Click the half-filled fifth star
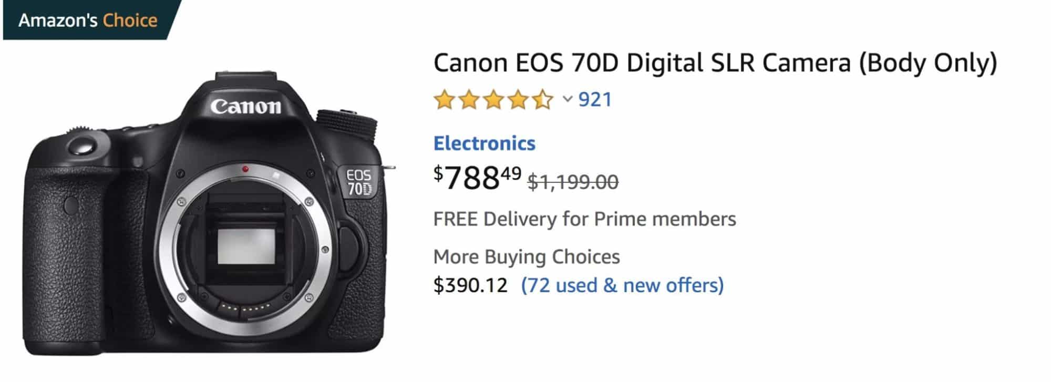 tap(541, 99)
